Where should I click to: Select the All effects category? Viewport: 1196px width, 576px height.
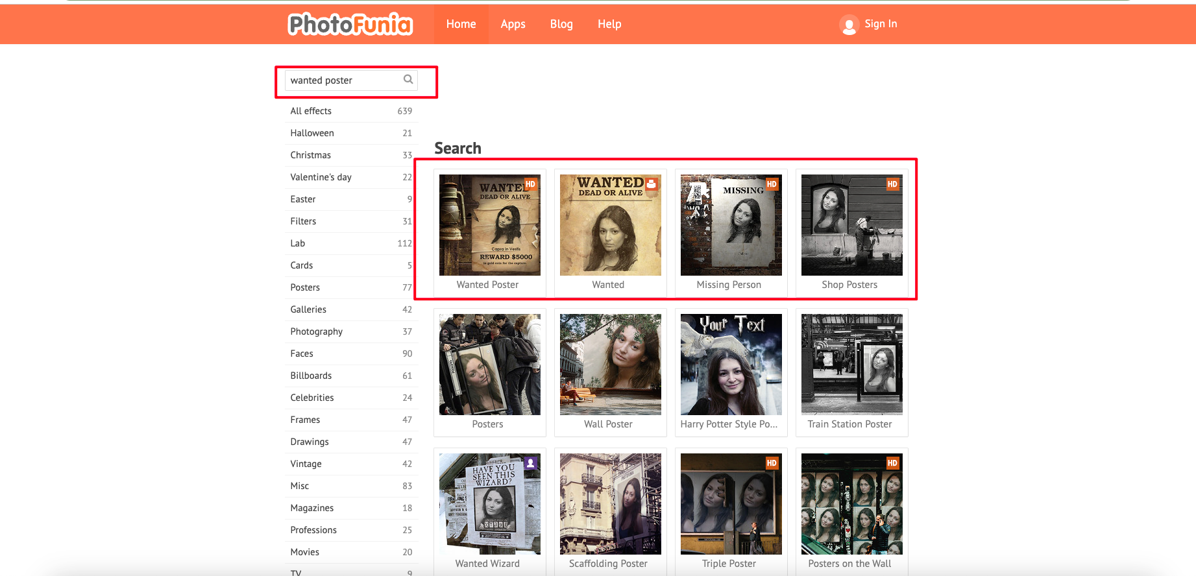click(x=351, y=111)
